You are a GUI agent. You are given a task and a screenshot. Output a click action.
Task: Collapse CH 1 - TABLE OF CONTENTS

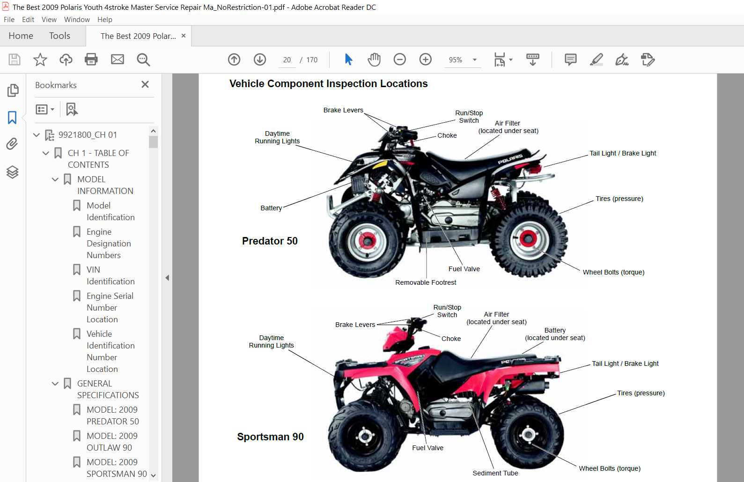click(46, 153)
